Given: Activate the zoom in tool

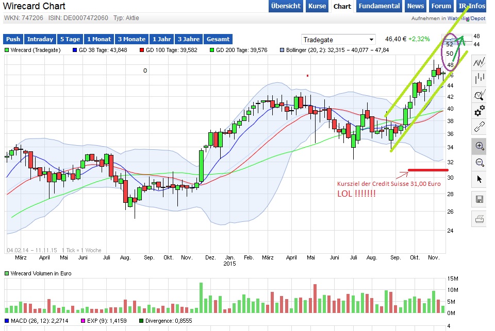Looking at the screenshot, I should tap(479, 146).
